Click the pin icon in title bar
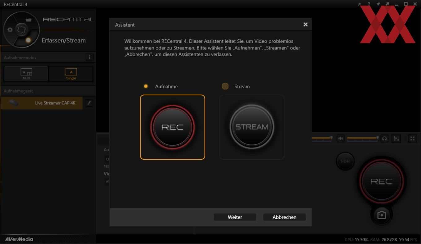Viewport: 421px width, 244px height. (378, 4)
